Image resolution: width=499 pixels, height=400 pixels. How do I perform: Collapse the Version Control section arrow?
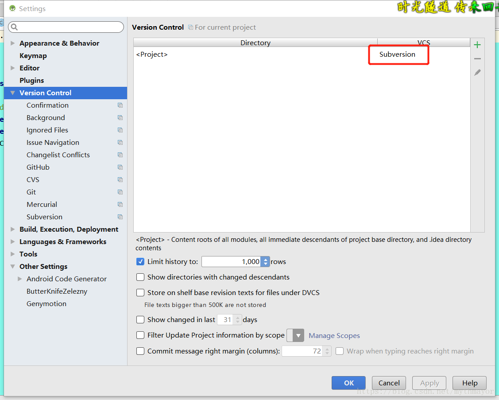click(x=13, y=93)
